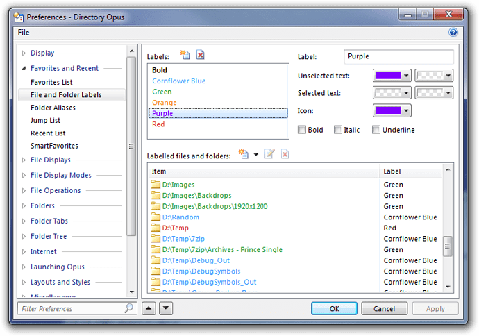Viewport: 479px width, 336px height.
Task: Enable the Underline checkbox
Action: (376, 130)
